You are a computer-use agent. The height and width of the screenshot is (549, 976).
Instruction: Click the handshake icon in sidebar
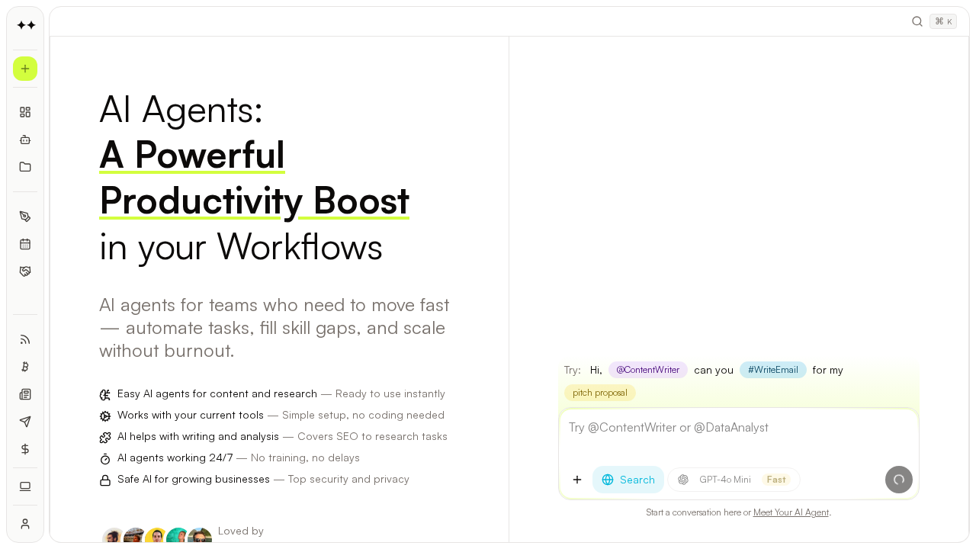(x=25, y=271)
